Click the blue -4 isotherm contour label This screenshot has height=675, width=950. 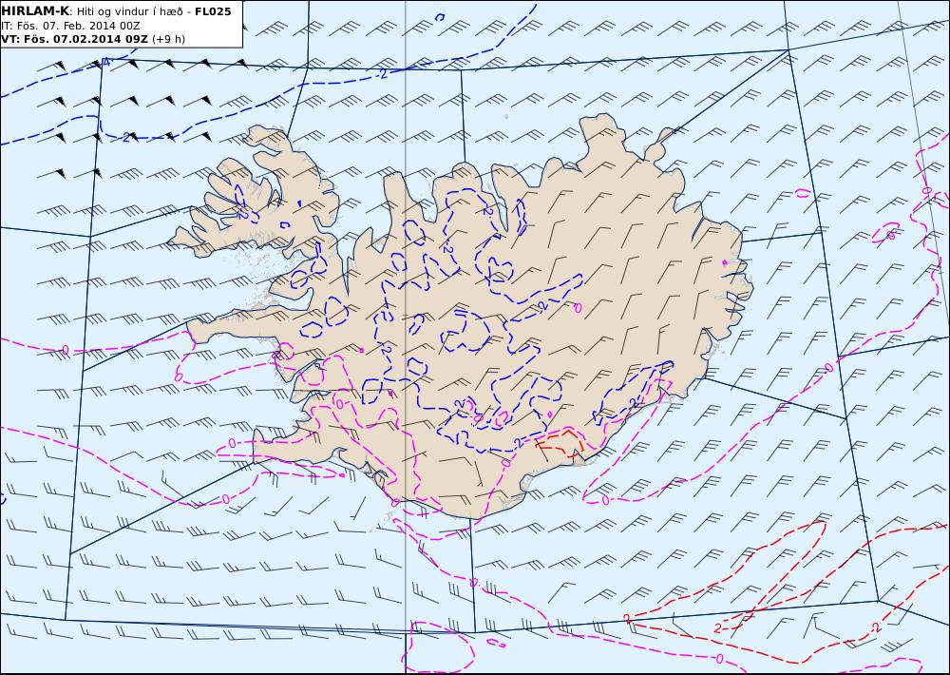click(105, 62)
